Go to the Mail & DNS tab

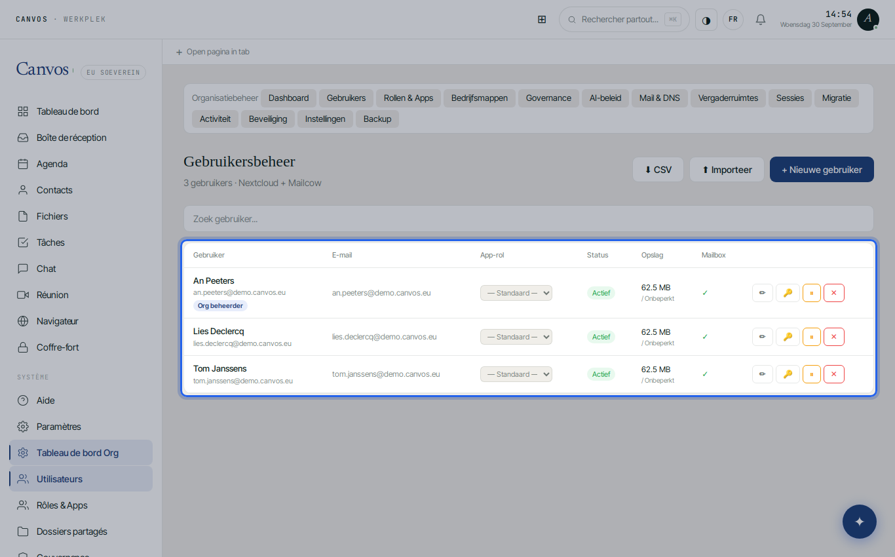[660, 98]
